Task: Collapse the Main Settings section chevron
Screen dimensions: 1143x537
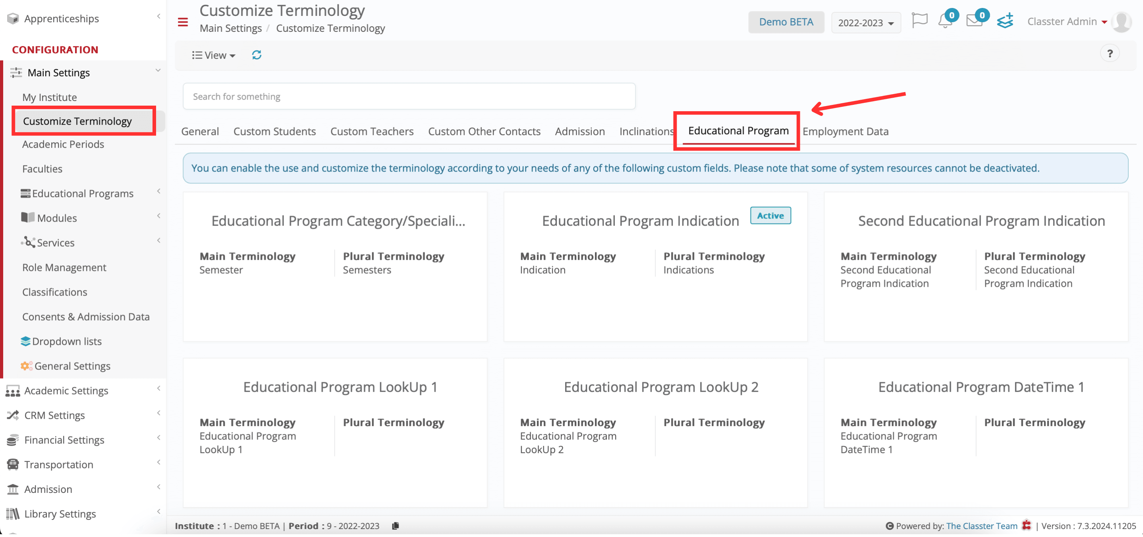Action: point(158,71)
